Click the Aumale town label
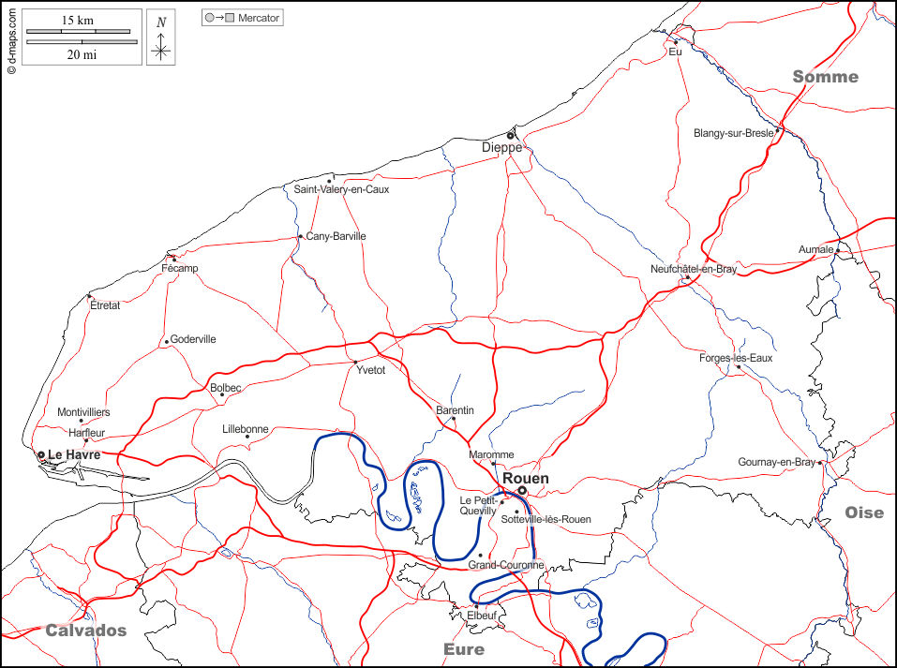The width and height of the screenshot is (897, 668). 816,249
